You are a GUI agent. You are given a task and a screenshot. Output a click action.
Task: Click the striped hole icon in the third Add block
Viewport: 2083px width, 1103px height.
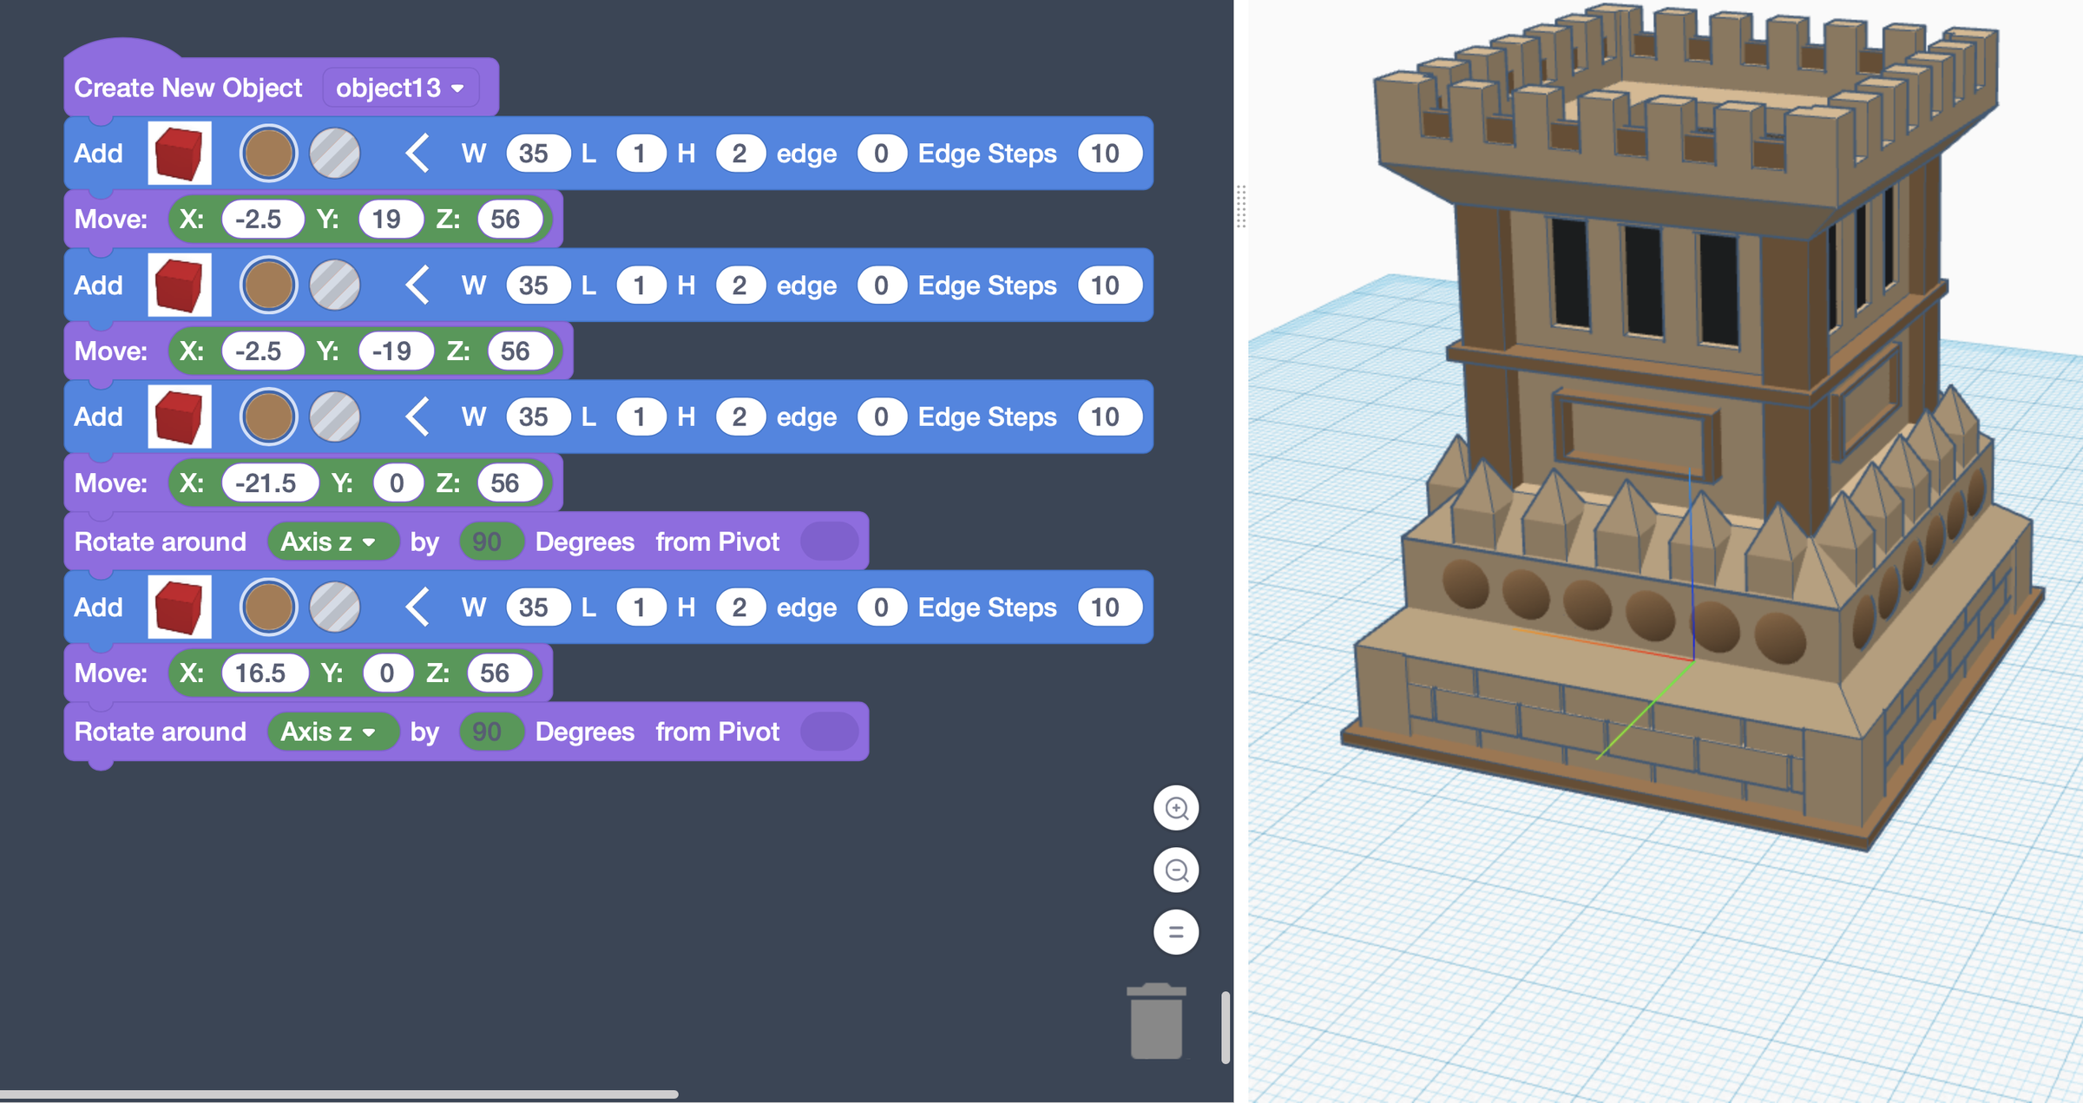[335, 417]
